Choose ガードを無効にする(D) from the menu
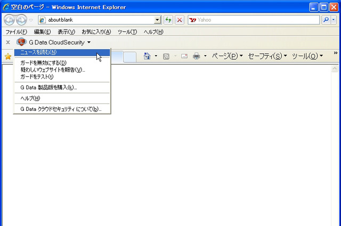The image size is (341, 226). coord(43,63)
